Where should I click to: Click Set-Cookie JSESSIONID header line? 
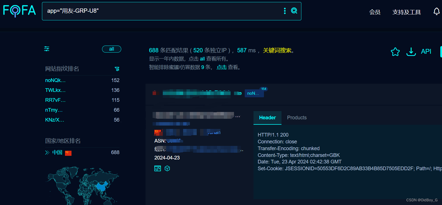(350, 169)
